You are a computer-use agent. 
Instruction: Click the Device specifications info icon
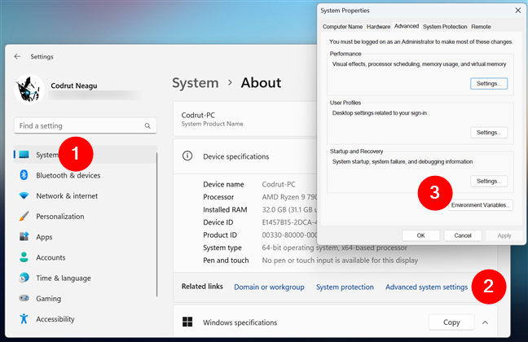pyautogui.click(x=187, y=156)
